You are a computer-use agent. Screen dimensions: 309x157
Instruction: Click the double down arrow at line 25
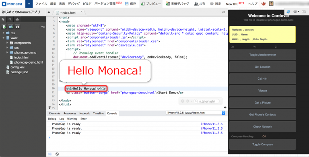point(49,107)
